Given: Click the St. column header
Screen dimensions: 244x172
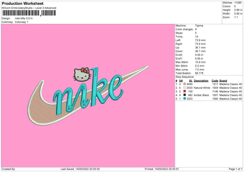Looking at the screenshot, I should (191, 80).
